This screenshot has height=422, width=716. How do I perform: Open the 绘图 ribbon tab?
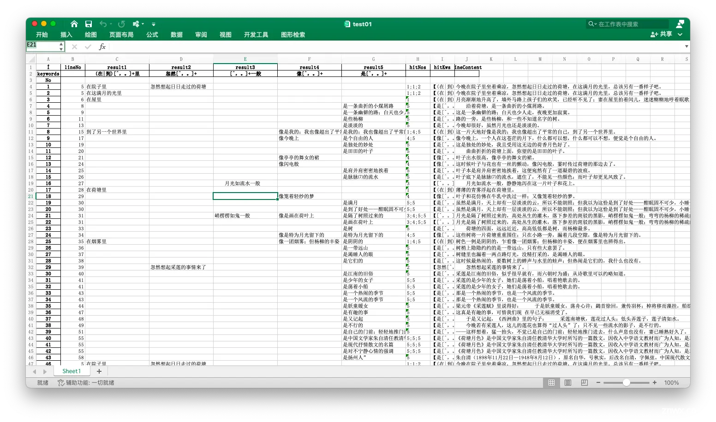click(x=91, y=35)
